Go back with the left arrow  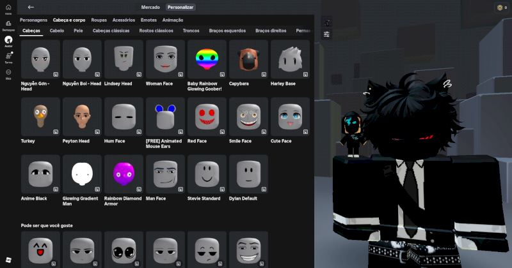click(x=31, y=7)
